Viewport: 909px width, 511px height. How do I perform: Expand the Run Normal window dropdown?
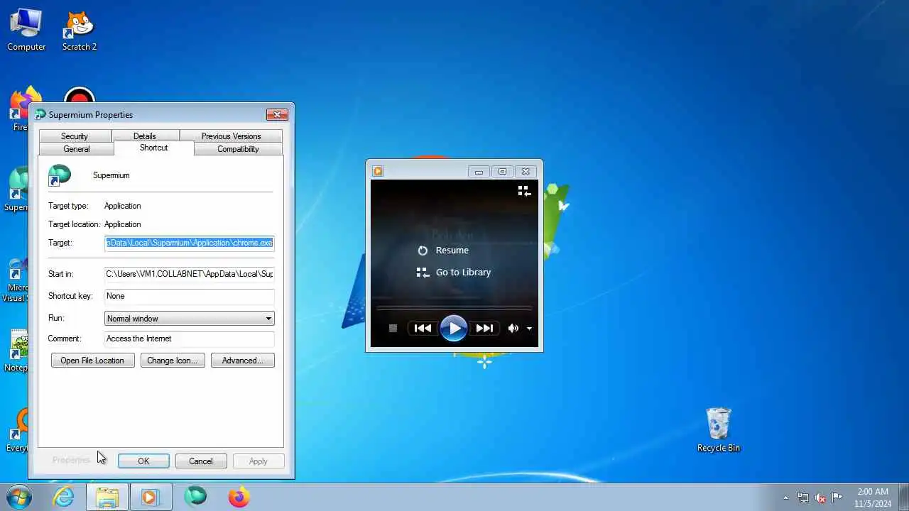pyautogui.click(x=189, y=319)
